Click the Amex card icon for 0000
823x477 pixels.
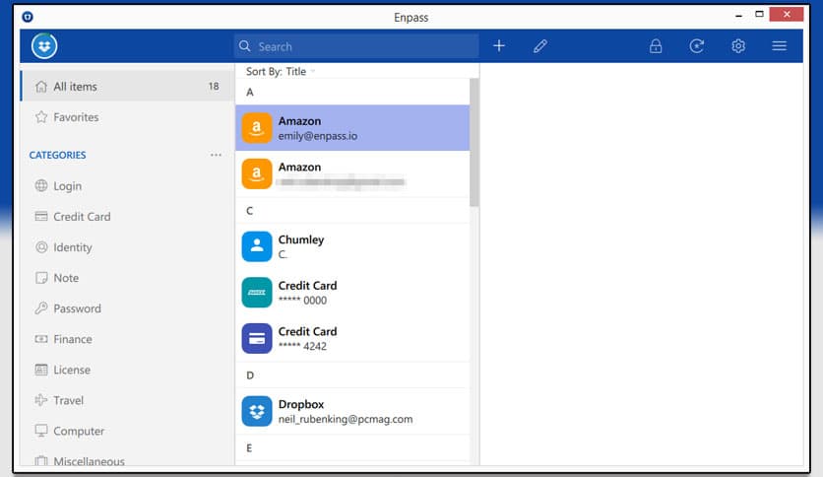[257, 293]
